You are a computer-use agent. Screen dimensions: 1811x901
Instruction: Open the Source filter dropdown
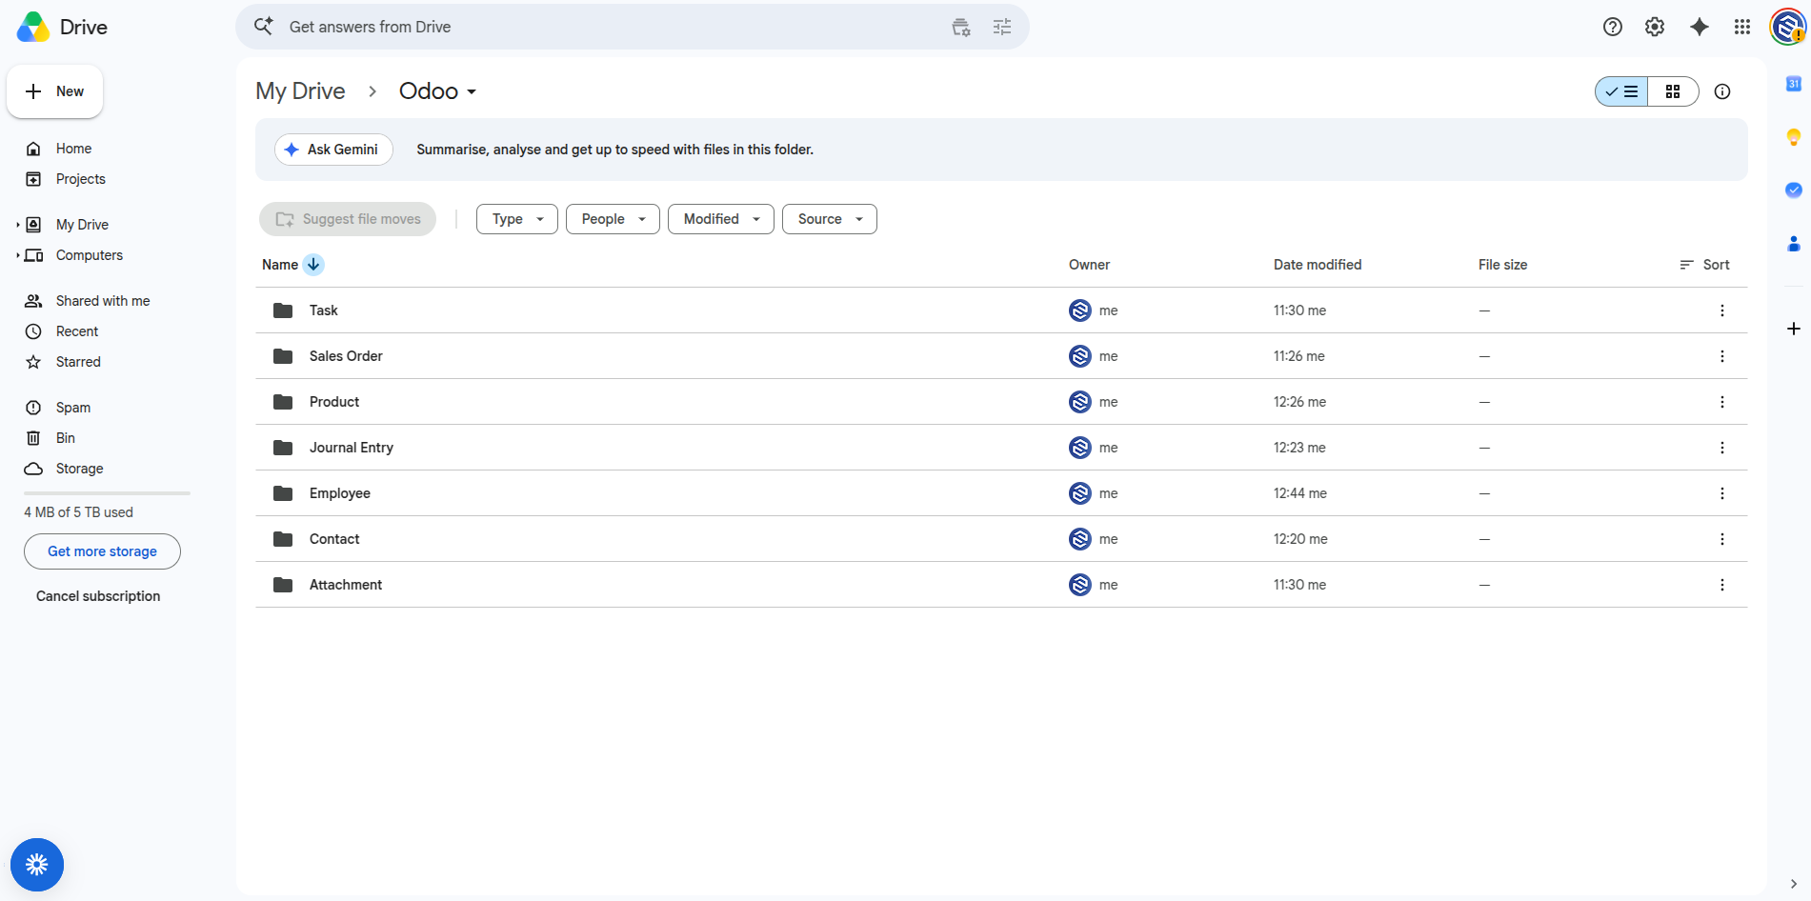click(x=830, y=219)
